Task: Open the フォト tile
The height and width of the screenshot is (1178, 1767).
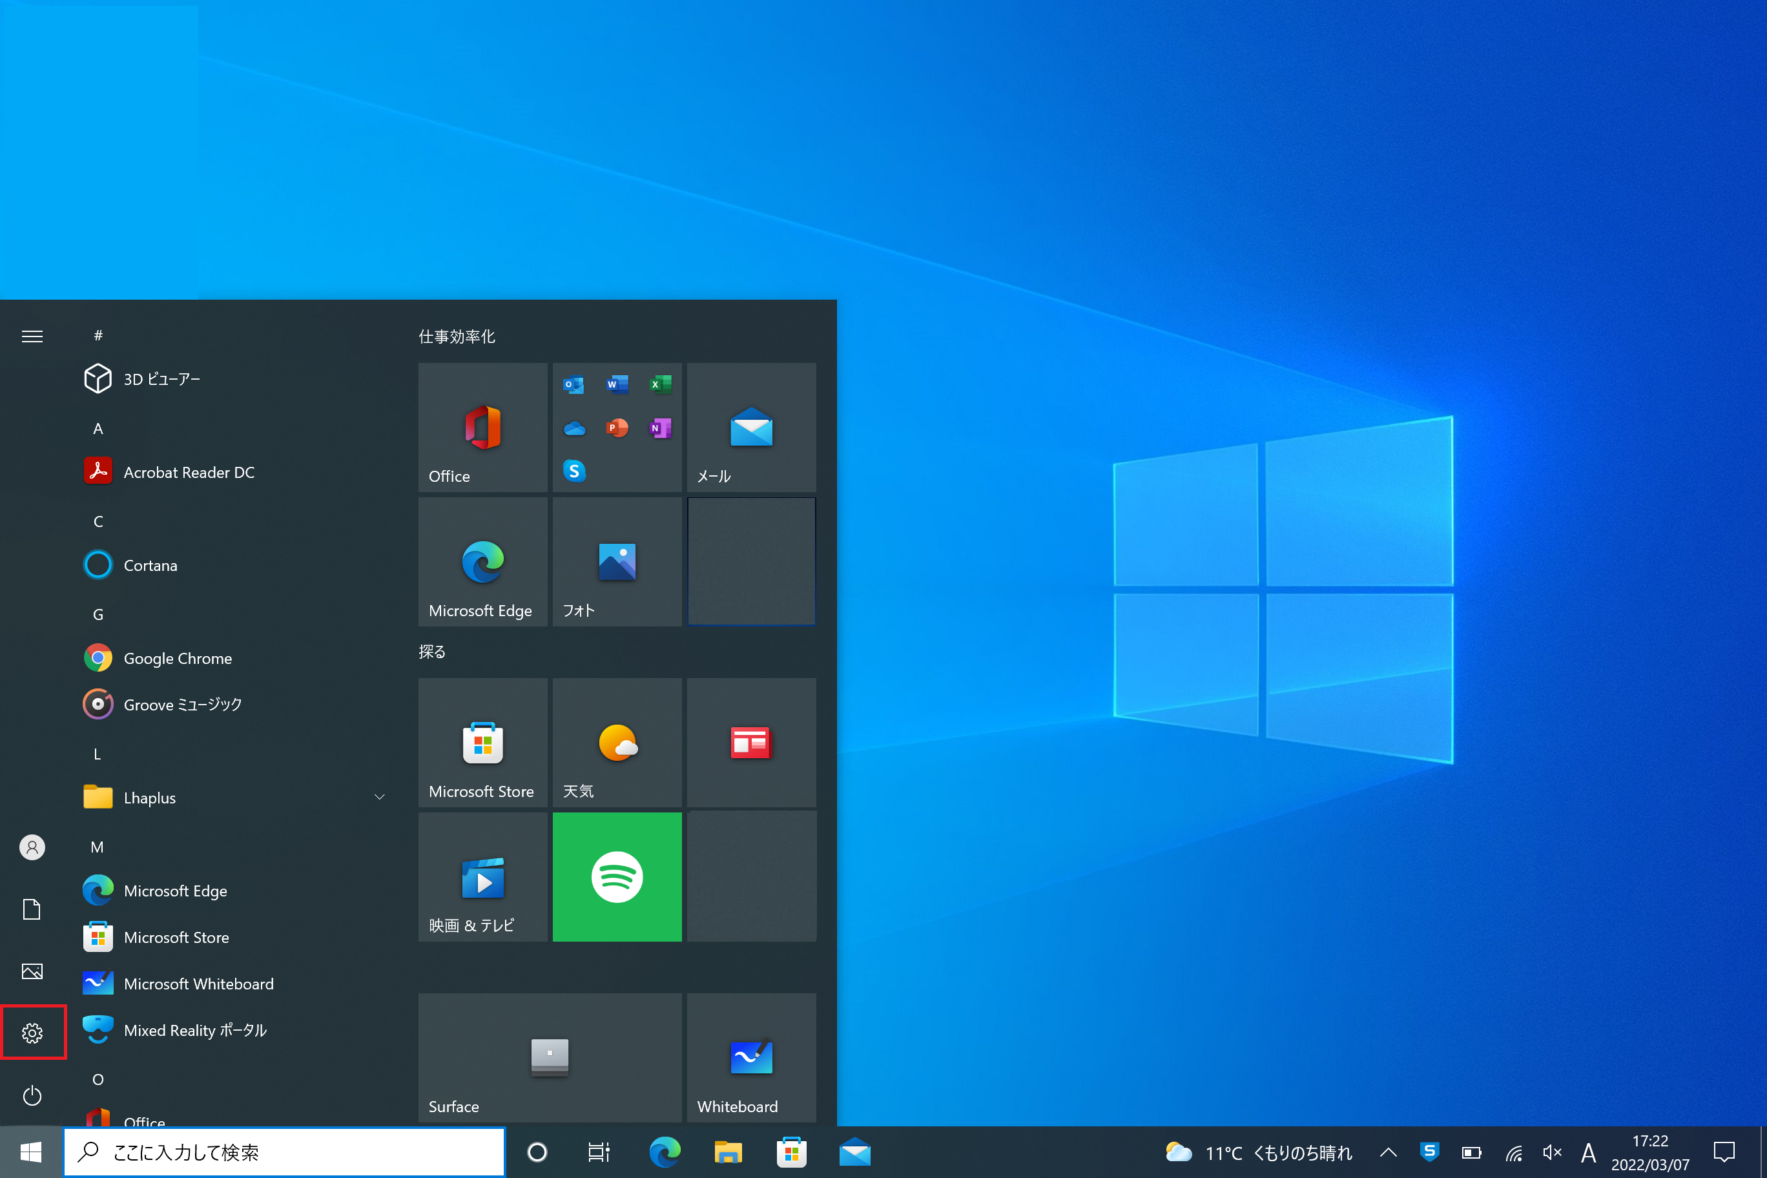Action: (x=617, y=561)
